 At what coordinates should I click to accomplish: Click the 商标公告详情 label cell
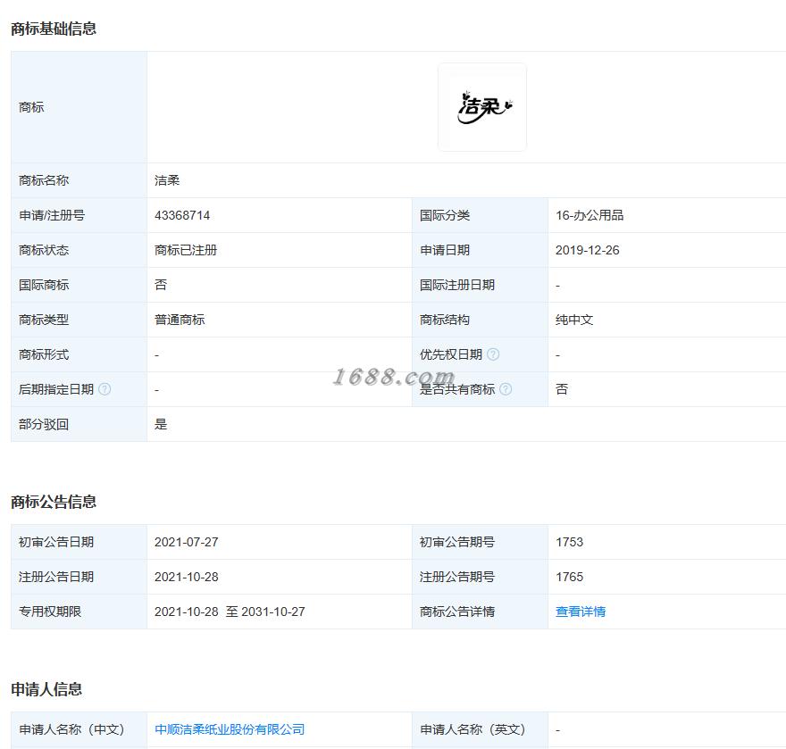tap(480, 612)
